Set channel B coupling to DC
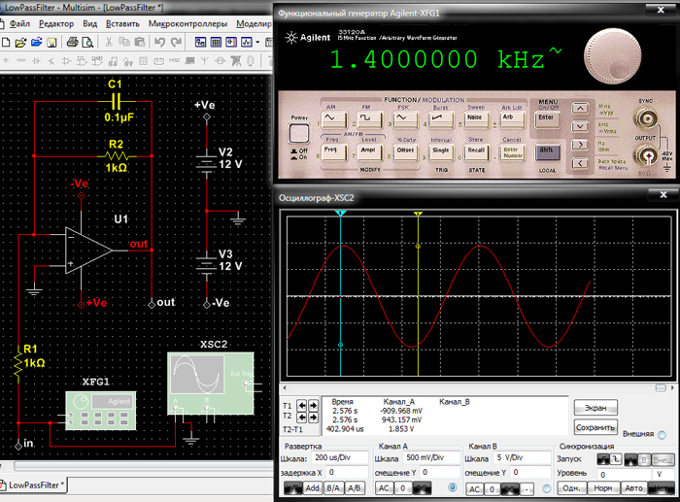Viewport: 680px width, 502px height. click(x=509, y=489)
